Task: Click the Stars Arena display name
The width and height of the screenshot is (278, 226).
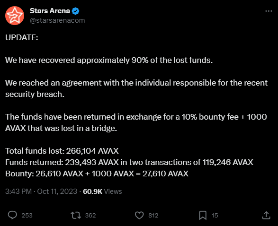Action: pos(50,11)
